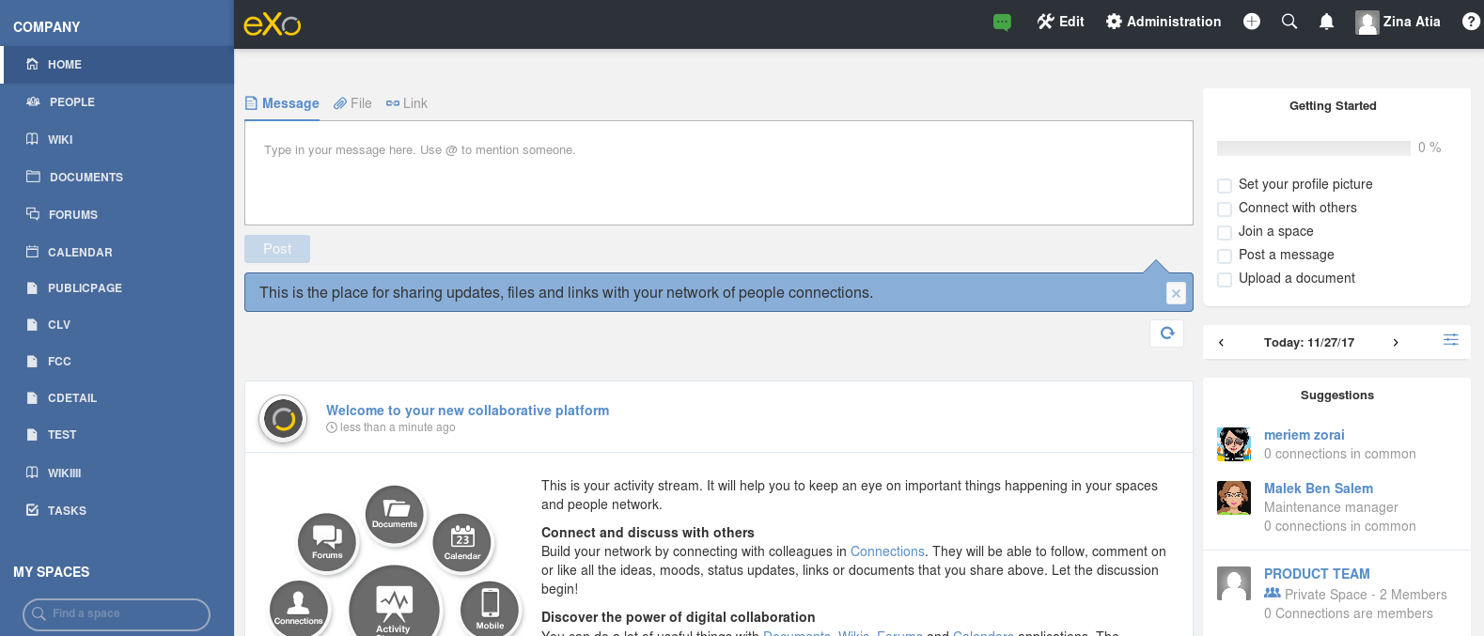Check Post a message
This screenshot has width=1484, height=636.
click(1225, 256)
